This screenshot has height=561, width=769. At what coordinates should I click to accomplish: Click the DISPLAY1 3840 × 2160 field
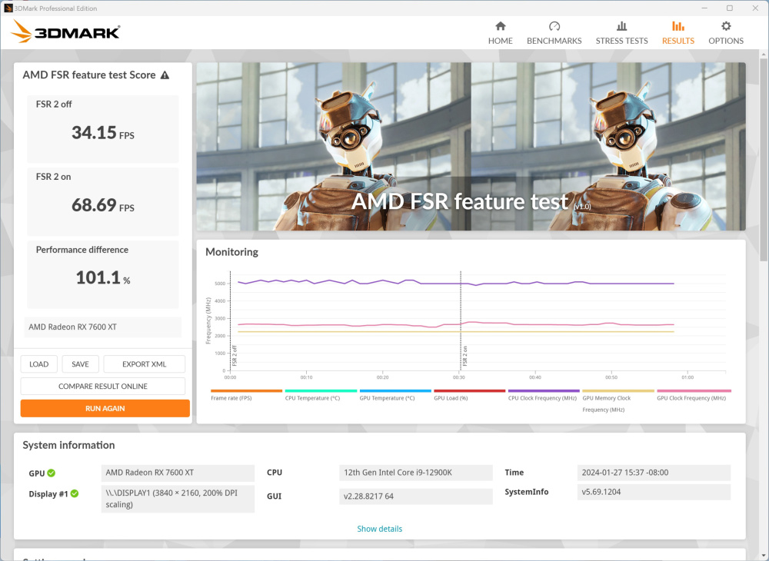178,499
